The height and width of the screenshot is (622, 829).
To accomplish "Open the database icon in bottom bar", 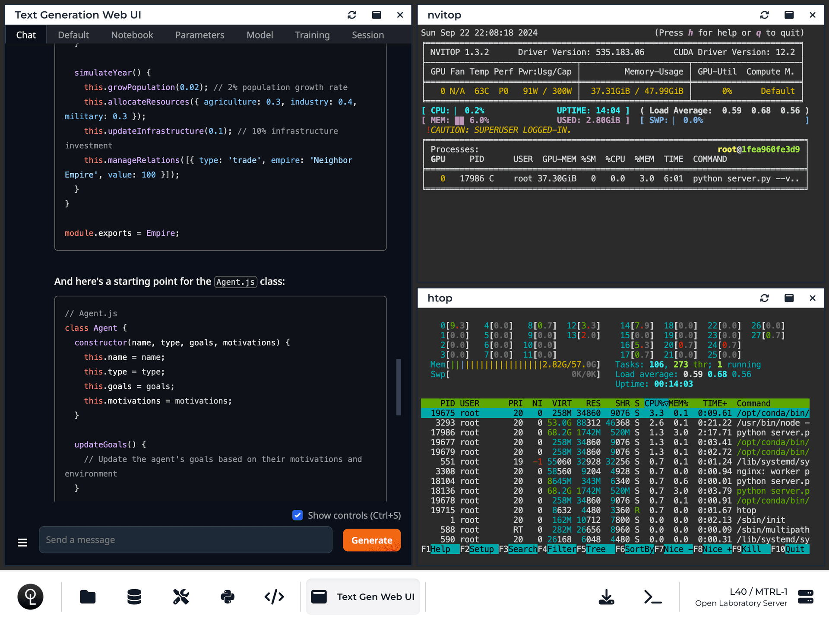I will pyautogui.click(x=134, y=597).
